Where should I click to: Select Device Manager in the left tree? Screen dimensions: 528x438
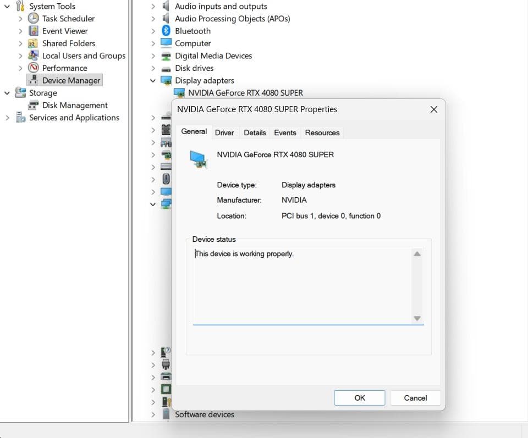(71, 80)
